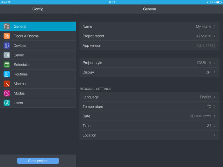
Task: Click the 'Name' row label
Action: pyautogui.click(x=87, y=26)
